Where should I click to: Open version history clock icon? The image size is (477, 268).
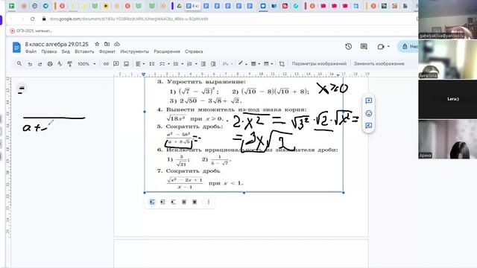coord(349,46)
